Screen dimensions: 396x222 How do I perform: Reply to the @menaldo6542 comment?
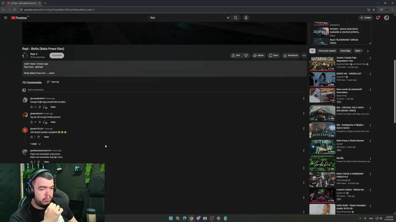coord(53,107)
